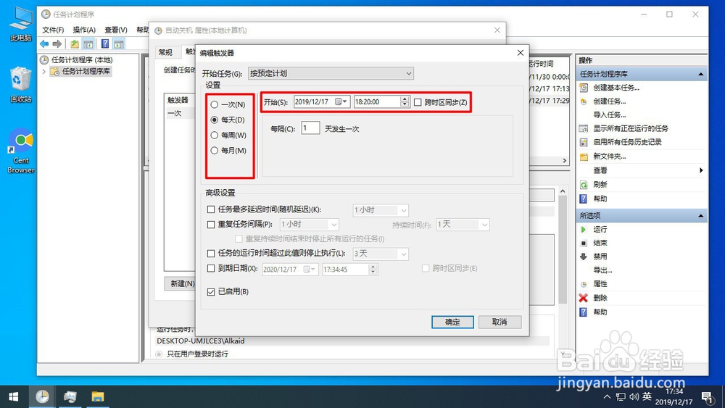The height and width of the screenshot is (408, 725).
Task: Open the Cent Browser desktop shortcut
Action: click(x=21, y=151)
